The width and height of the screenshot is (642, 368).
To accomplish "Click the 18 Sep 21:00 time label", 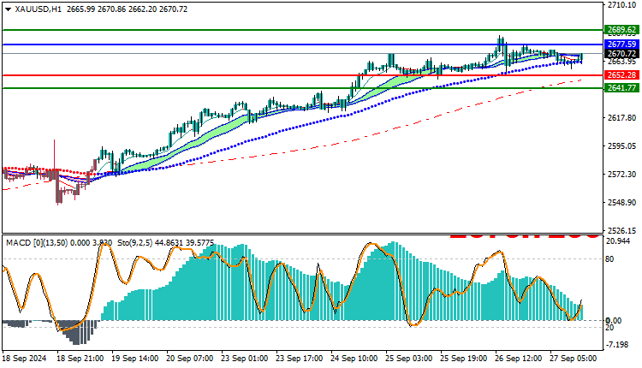I will click(x=80, y=359).
